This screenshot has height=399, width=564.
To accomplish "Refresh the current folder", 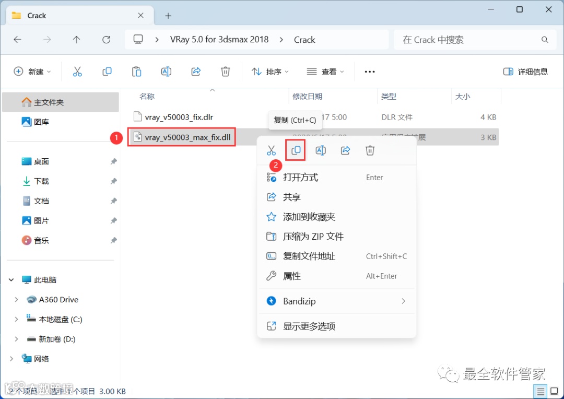I will click(106, 40).
